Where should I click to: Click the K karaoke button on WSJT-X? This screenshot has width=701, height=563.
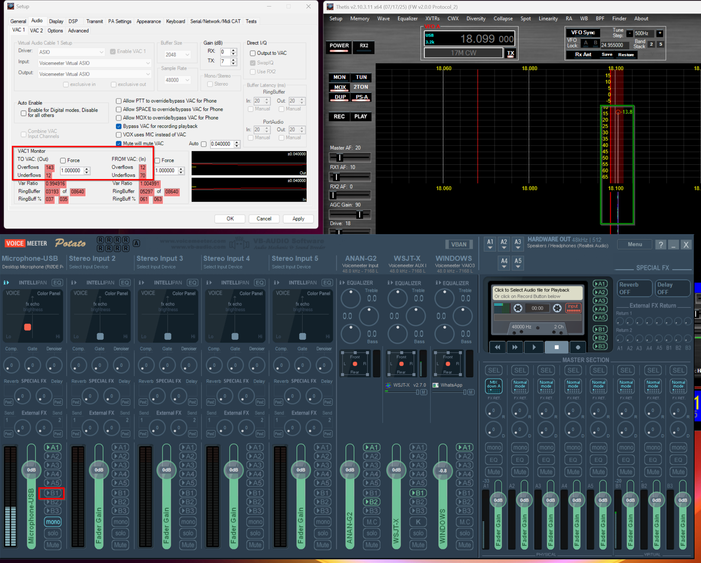tap(419, 522)
